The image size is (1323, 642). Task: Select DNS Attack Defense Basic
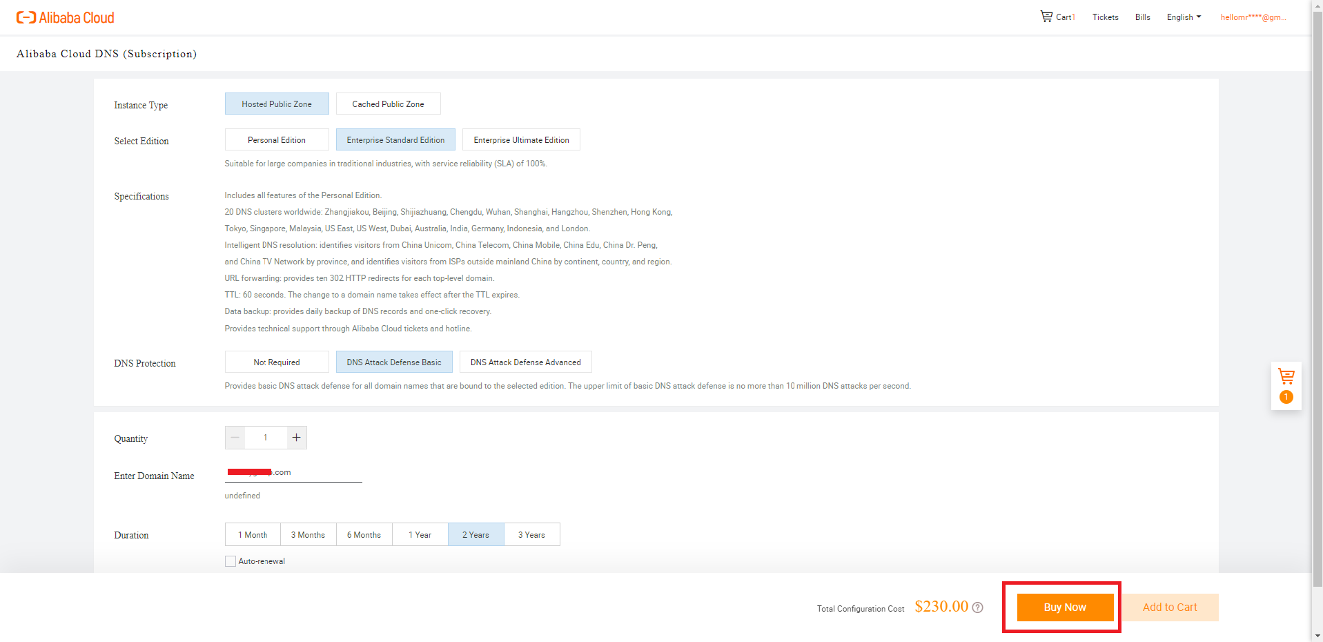[394, 362]
